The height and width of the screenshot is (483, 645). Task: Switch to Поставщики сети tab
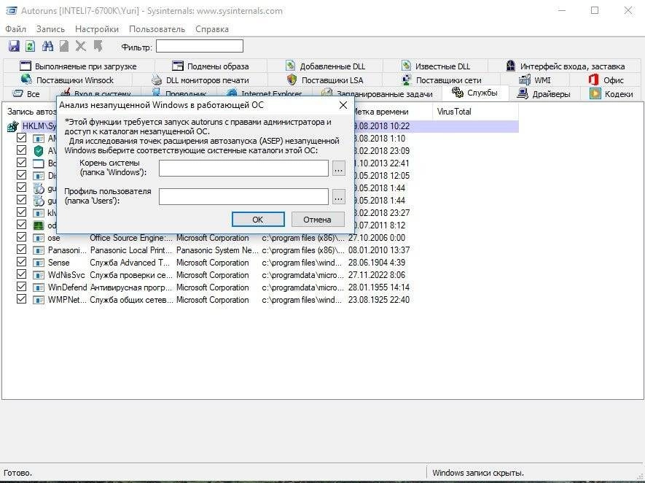pyautogui.click(x=440, y=80)
